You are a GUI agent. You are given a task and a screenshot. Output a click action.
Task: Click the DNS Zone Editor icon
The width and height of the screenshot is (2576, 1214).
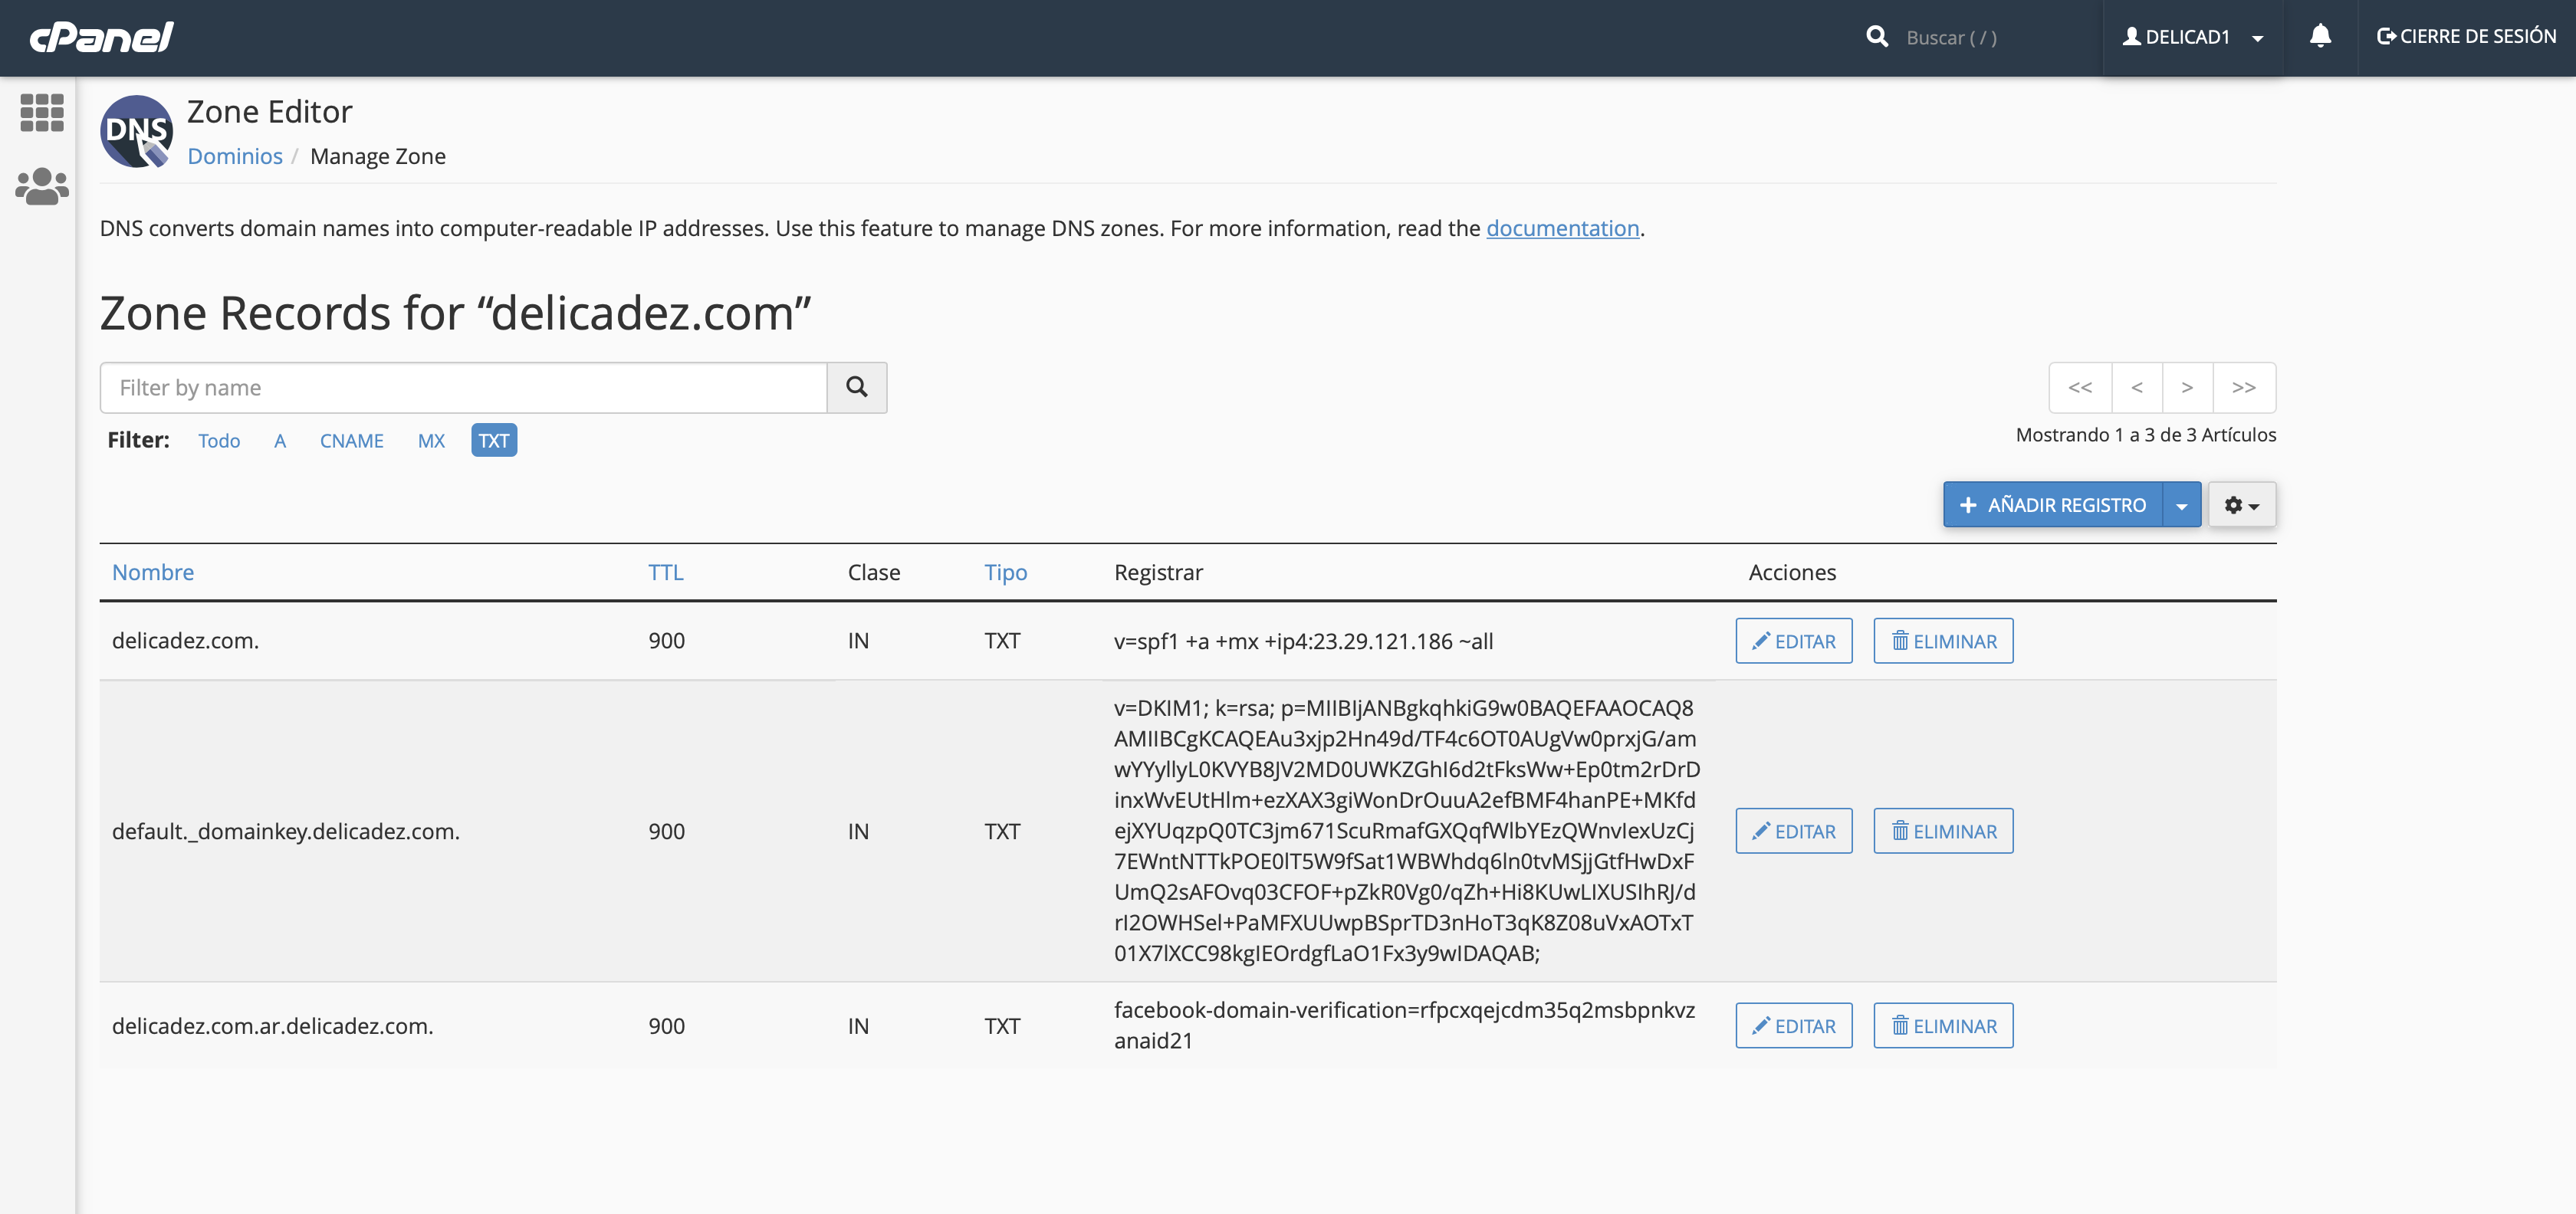point(137,131)
